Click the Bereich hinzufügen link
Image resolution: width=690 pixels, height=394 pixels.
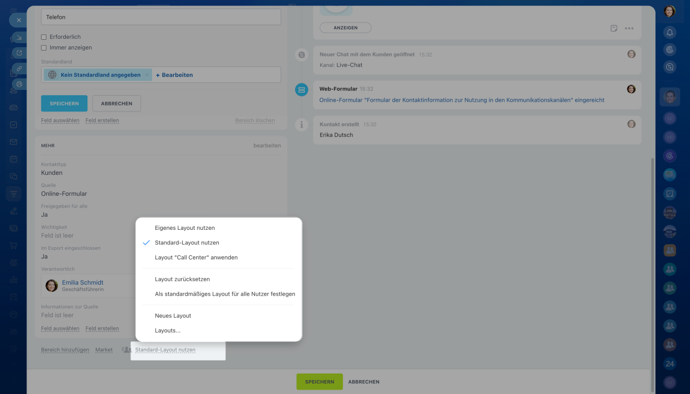[65, 350]
